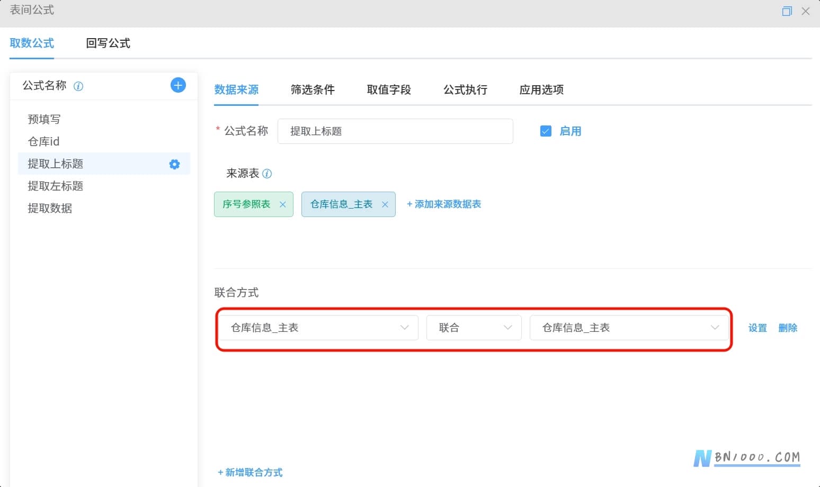The height and width of the screenshot is (487, 820).
Task: Open the 筛选条件 tab
Action: 313,90
